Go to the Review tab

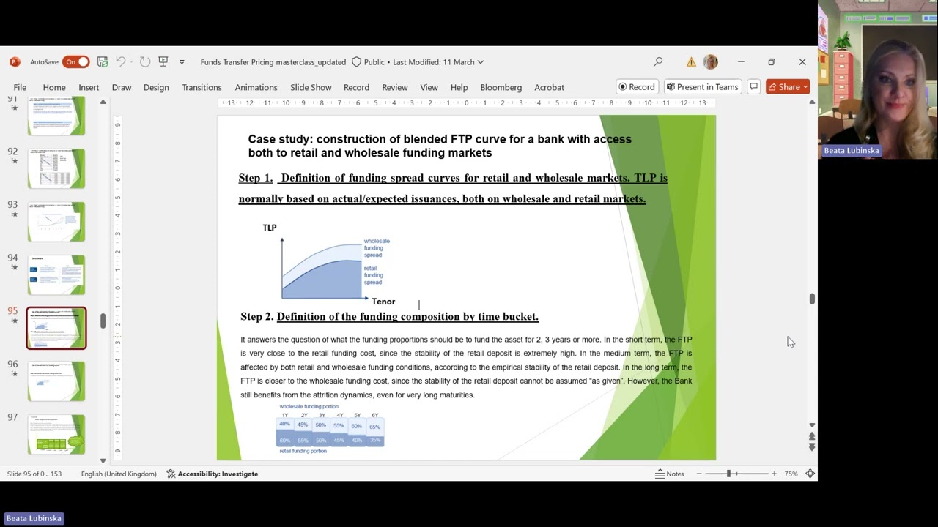coord(394,87)
